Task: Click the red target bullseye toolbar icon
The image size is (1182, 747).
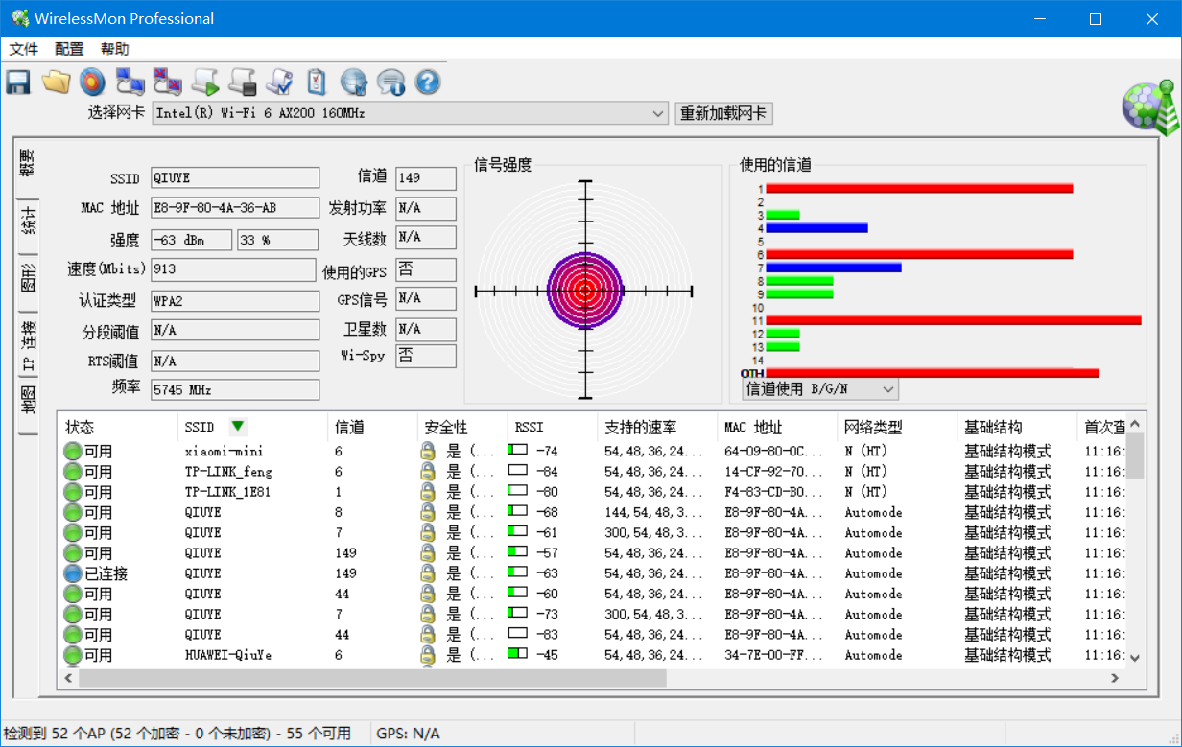Action: (92, 82)
